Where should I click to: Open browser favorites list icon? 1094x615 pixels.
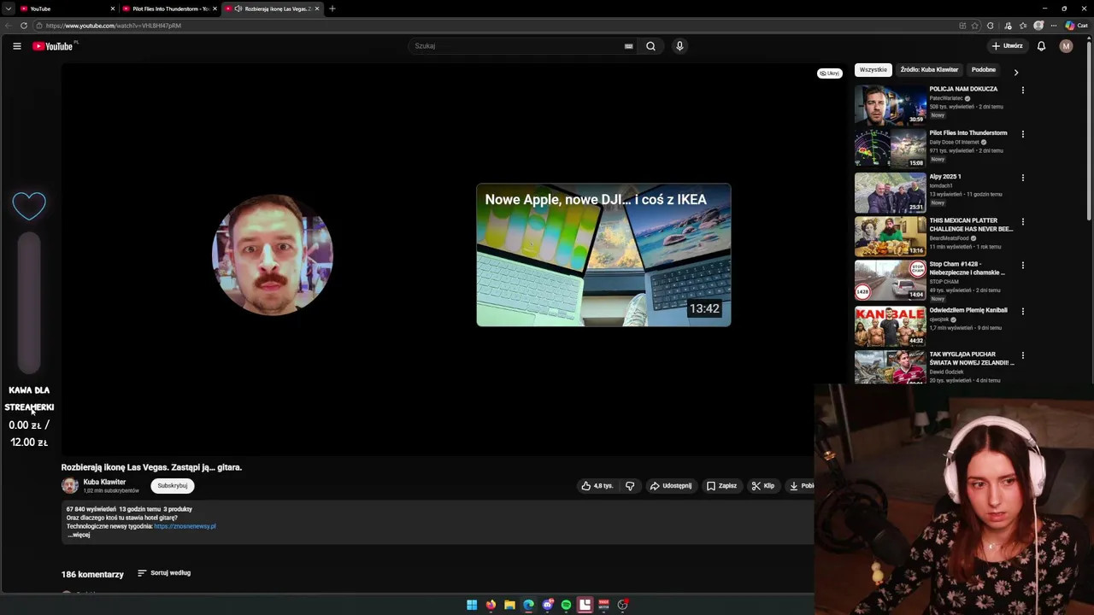pos(1023,26)
